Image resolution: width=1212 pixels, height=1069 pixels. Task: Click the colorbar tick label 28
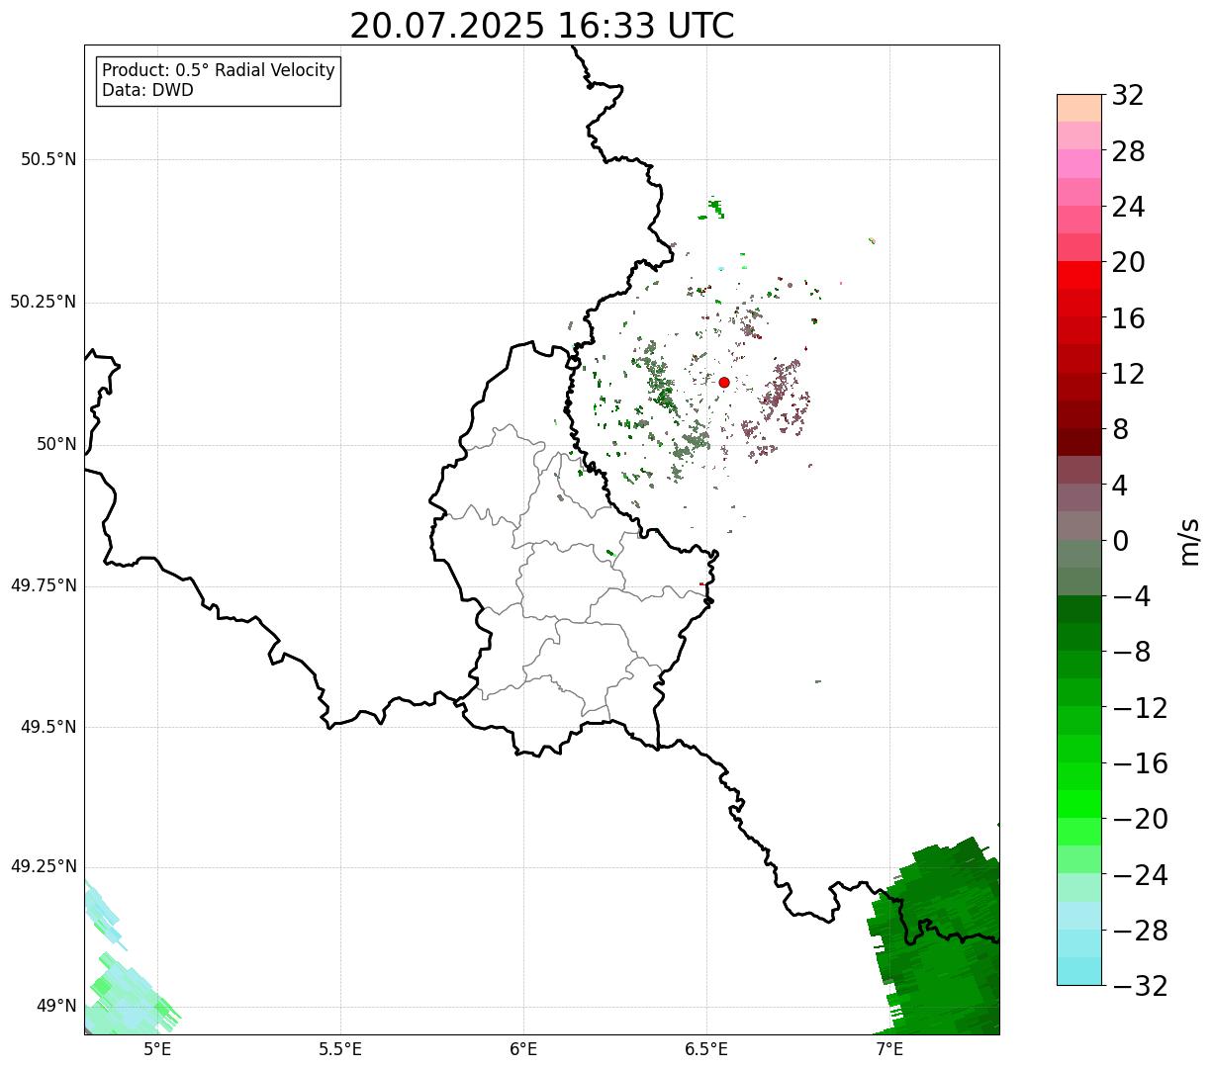coord(1128,151)
